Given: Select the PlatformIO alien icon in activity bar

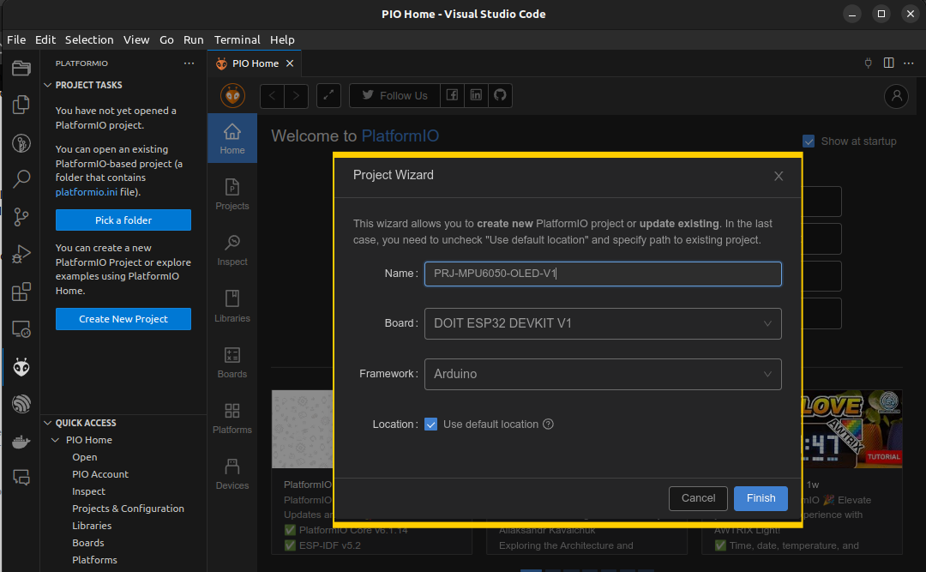Looking at the screenshot, I should (21, 367).
